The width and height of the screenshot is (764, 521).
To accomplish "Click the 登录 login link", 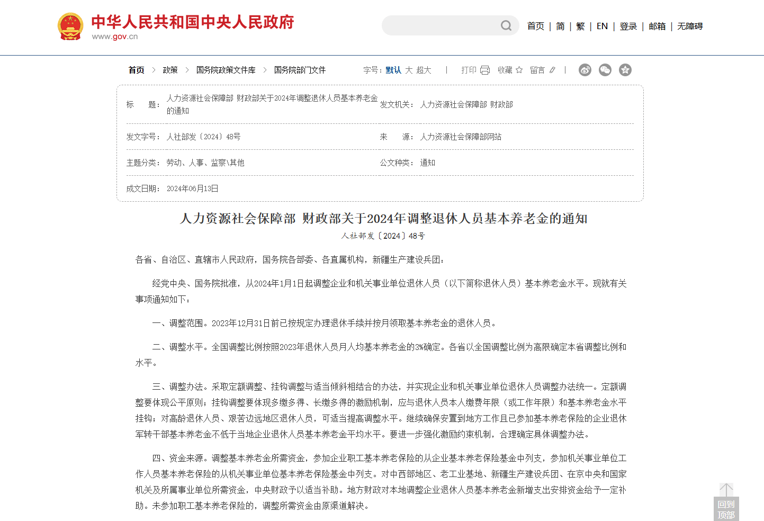I will (628, 26).
